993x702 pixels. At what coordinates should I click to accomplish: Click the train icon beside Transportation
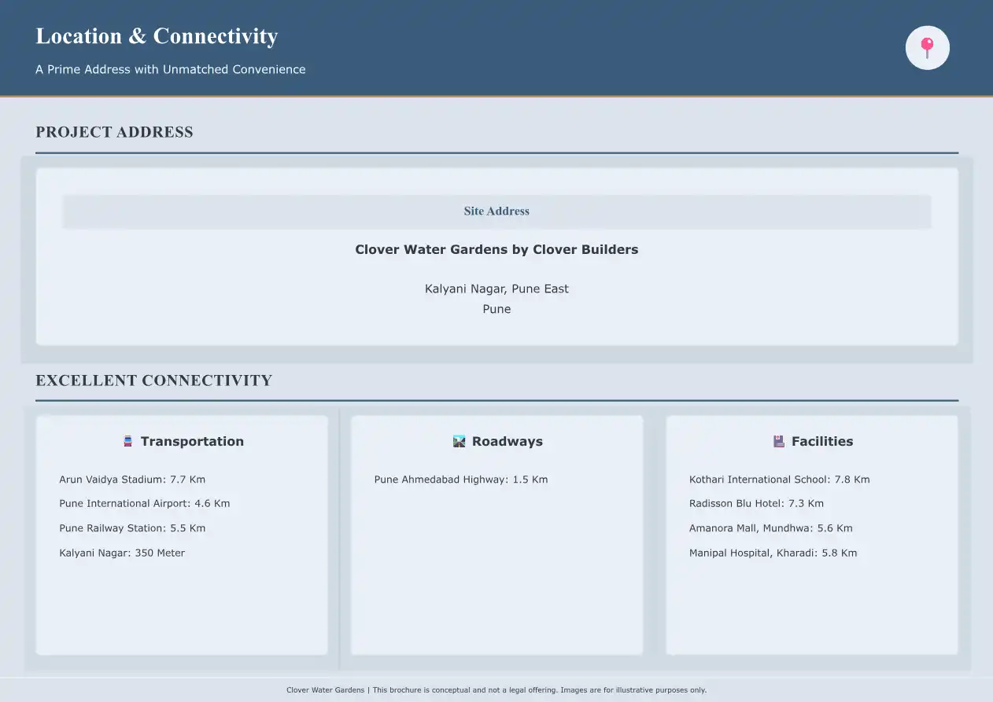(x=127, y=442)
